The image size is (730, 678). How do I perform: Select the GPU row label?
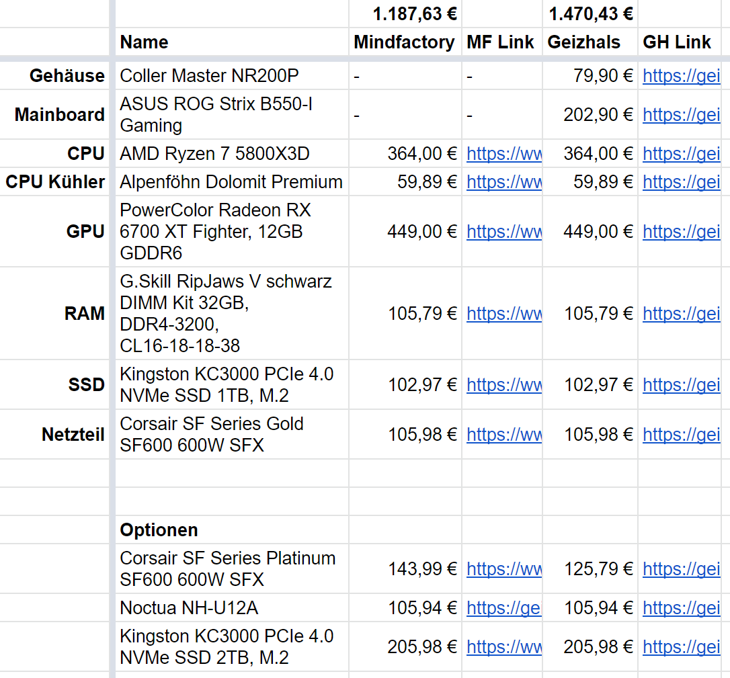(54, 232)
